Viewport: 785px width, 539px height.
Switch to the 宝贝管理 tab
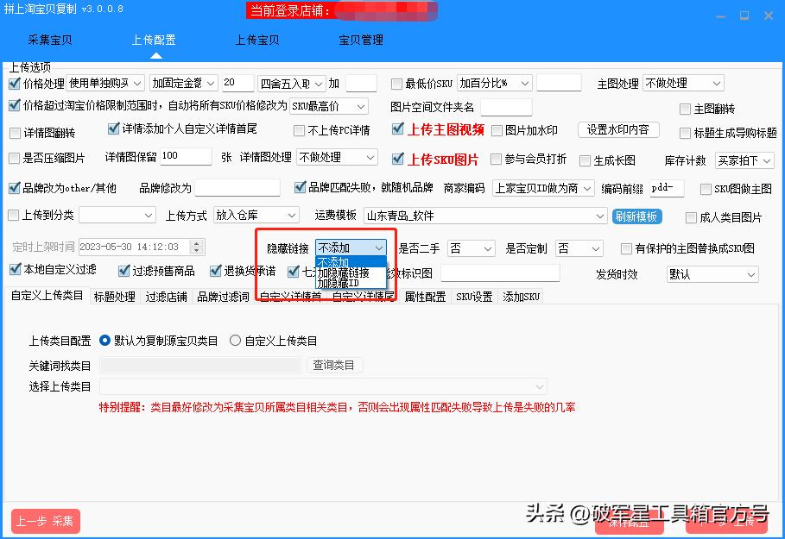[x=360, y=40]
